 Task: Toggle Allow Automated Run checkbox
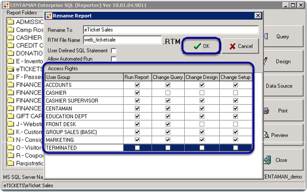point(114,59)
